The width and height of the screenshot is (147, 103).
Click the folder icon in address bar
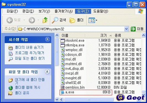20,29
